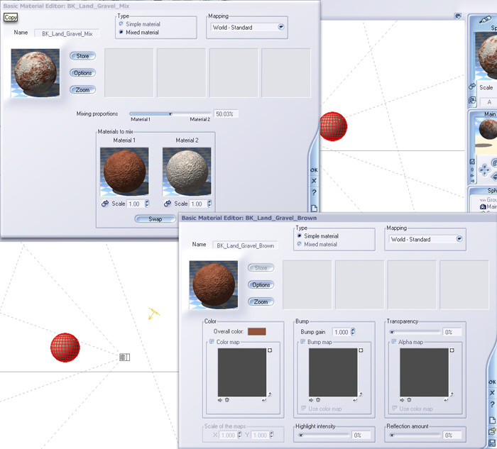This screenshot has height=449, width=497.
Task: Load Alpha map image via arrow icon
Action: tap(402, 400)
